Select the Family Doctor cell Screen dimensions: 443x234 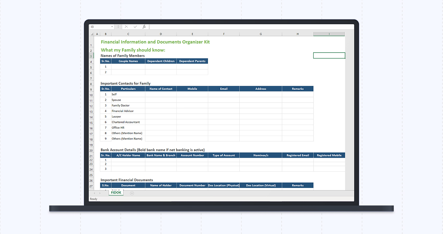(x=128, y=105)
